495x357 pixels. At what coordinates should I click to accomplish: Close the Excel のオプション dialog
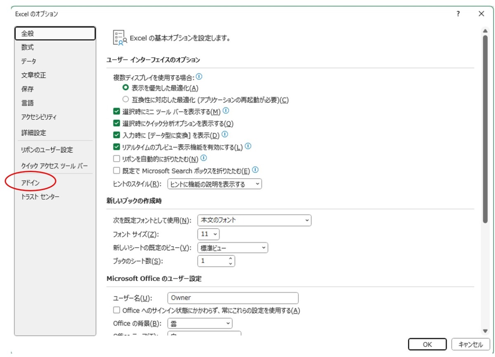pos(481,14)
